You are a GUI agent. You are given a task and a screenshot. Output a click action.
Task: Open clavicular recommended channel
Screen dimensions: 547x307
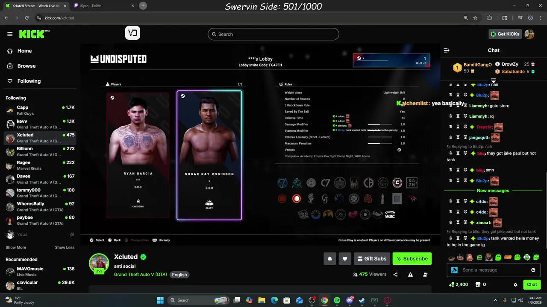coord(40,285)
